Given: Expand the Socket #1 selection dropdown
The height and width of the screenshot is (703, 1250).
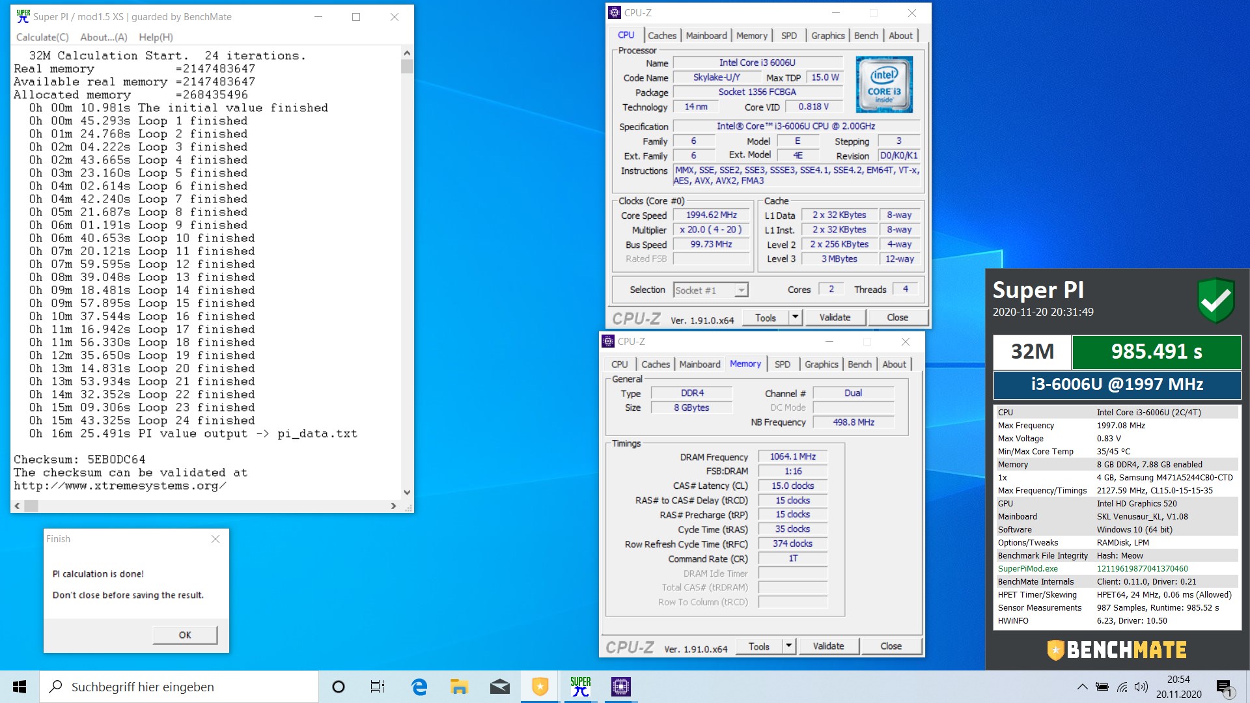Looking at the screenshot, I should click(x=741, y=290).
